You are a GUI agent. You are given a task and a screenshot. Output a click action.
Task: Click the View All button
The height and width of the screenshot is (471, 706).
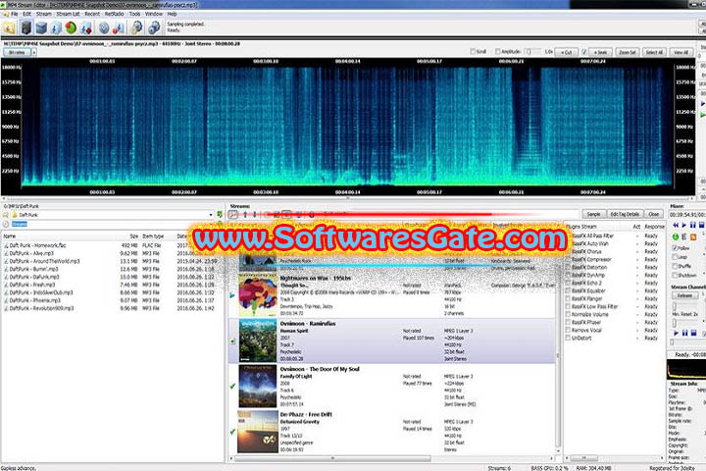tap(681, 52)
